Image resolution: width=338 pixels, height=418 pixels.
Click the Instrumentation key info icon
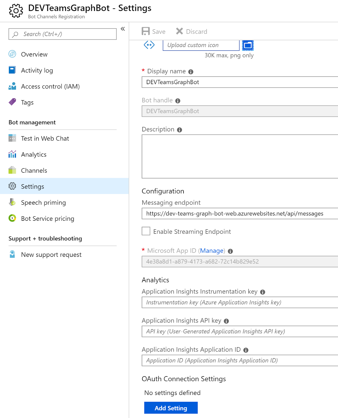click(x=263, y=292)
